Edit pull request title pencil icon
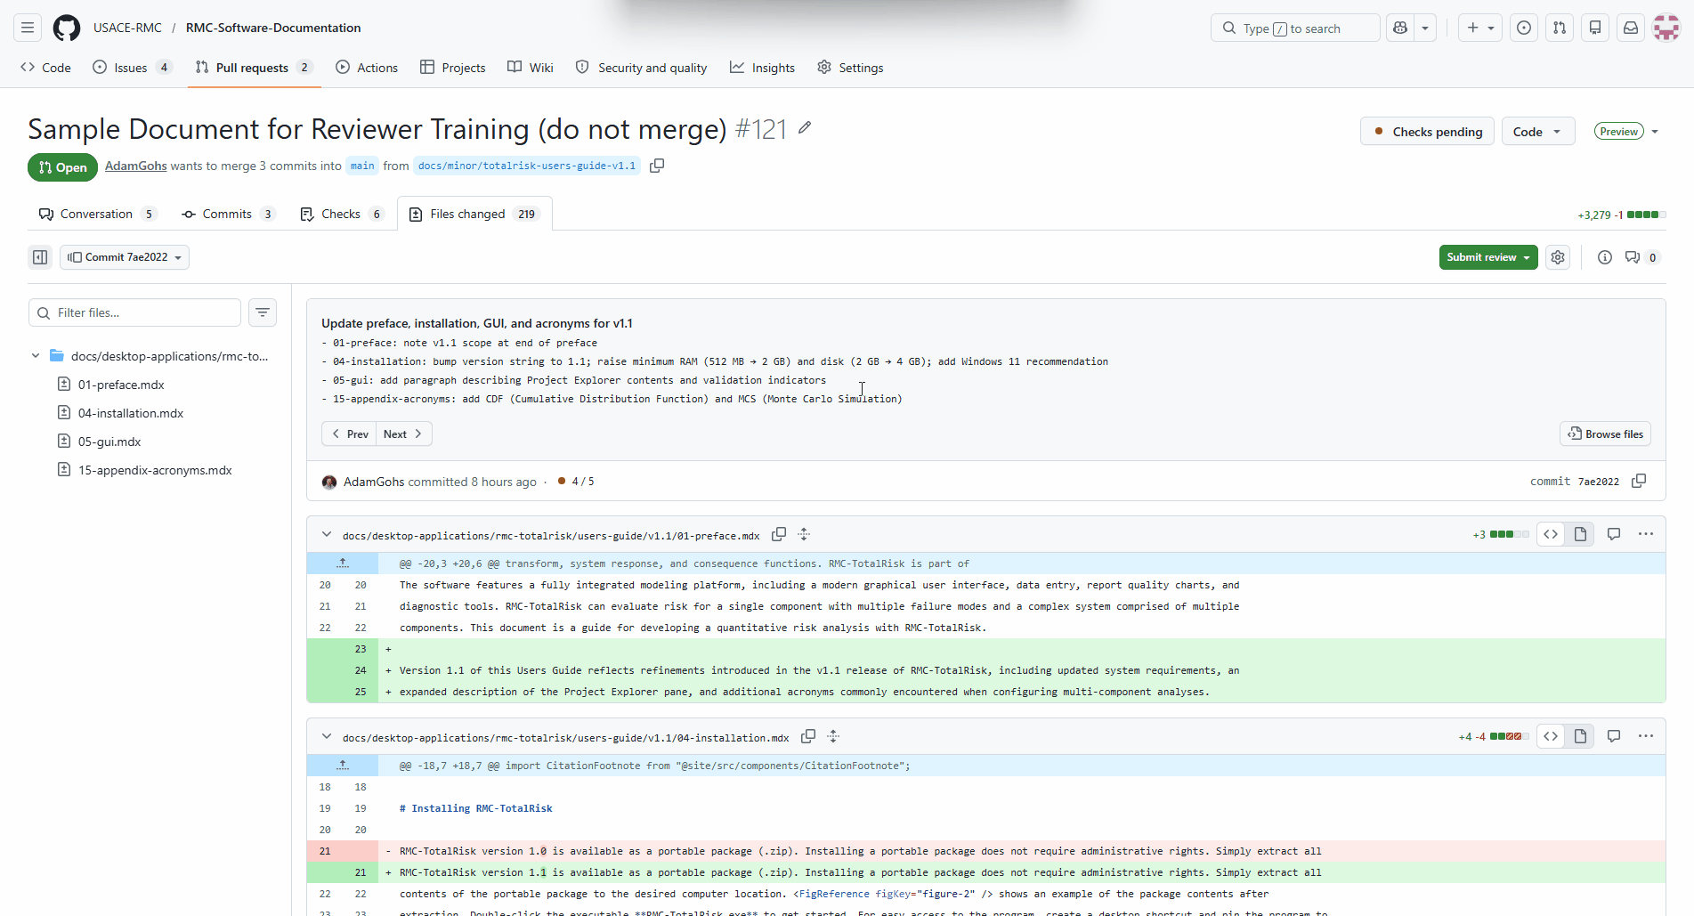Image resolution: width=1694 pixels, height=916 pixels. pos(805,128)
